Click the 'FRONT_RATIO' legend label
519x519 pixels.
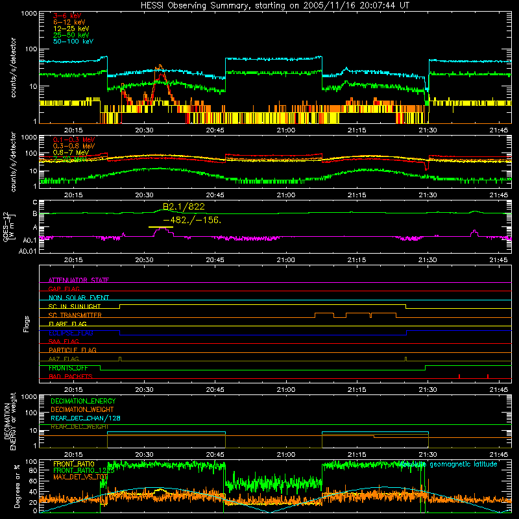tap(74, 464)
